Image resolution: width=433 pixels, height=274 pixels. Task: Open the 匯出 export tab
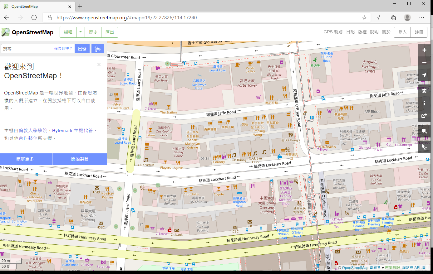tap(110, 32)
